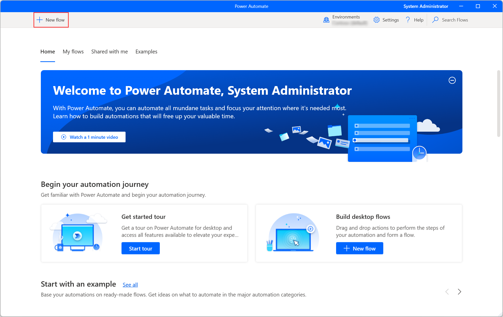This screenshot has width=503, height=317.
Task: Switch to the My flows tab
Action: click(x=73, y=51)
